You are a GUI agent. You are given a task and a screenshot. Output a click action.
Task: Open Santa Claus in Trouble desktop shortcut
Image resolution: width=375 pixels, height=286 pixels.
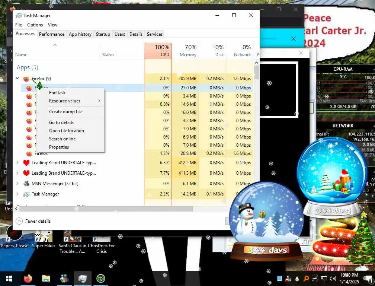(73, 242)
